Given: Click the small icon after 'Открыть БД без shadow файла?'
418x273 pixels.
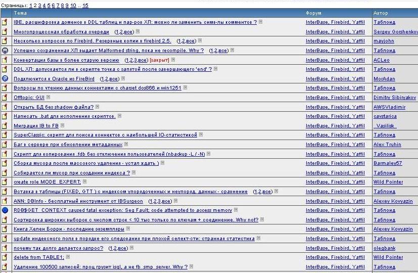Looking at the screenshot, I should point(98,107).
